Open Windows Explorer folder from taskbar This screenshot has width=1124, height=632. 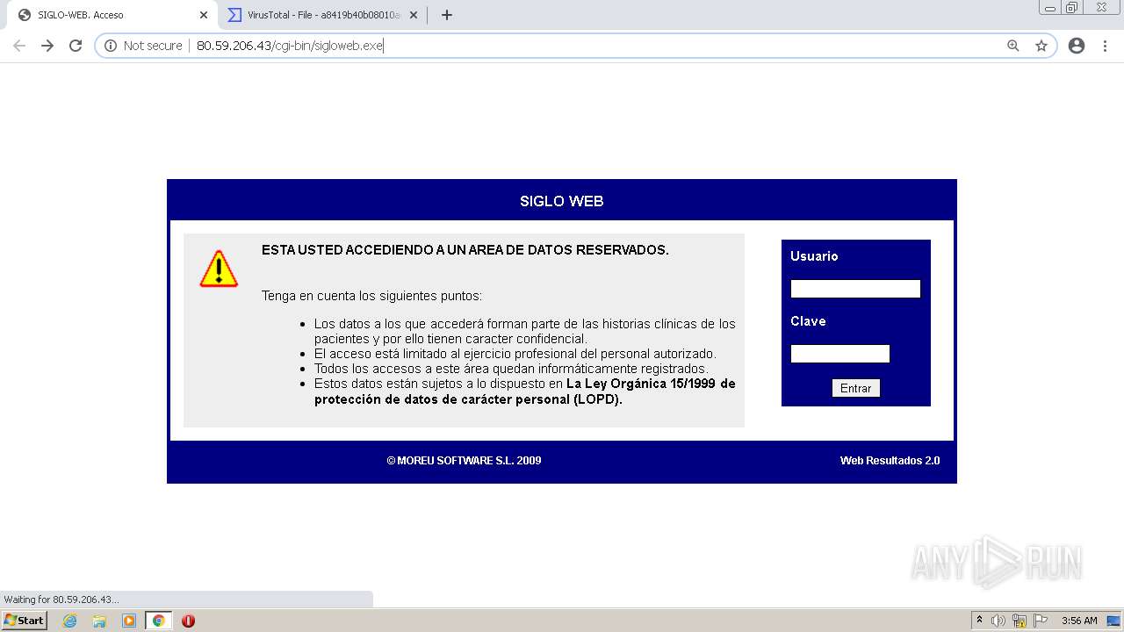coord(99,621)
